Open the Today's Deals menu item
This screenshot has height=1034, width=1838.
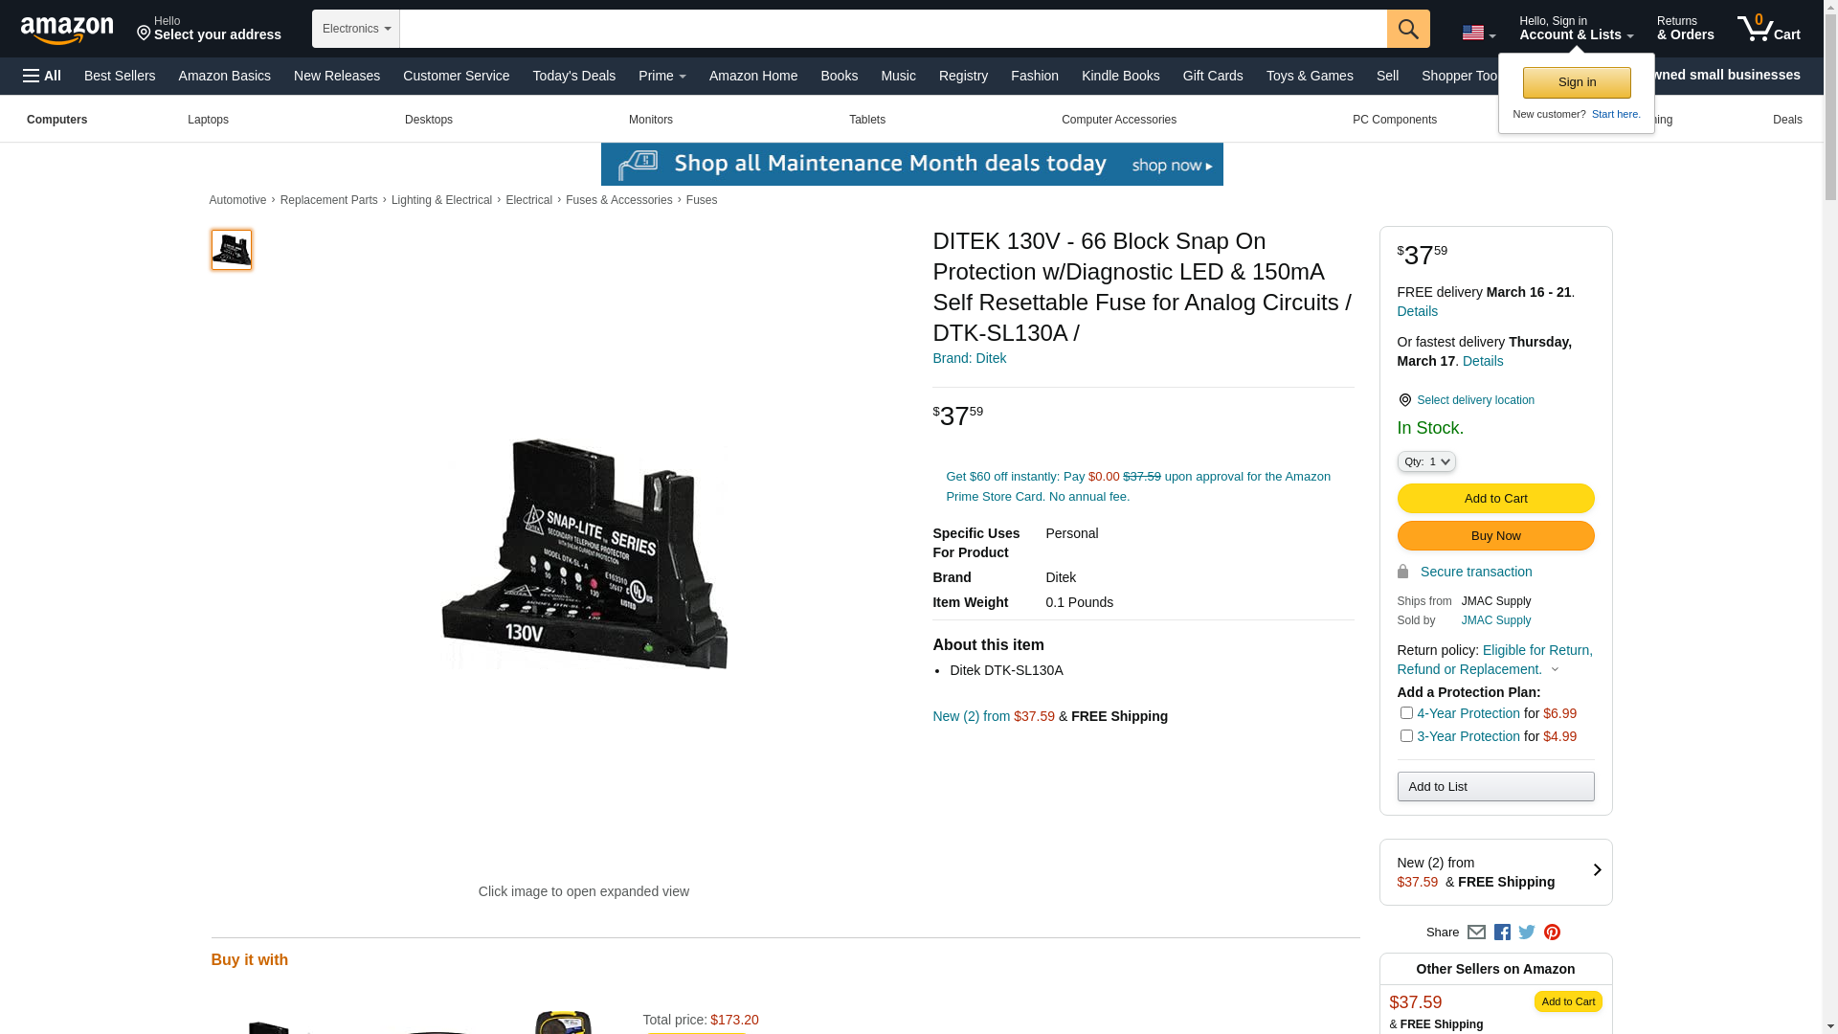pos(573,76)
